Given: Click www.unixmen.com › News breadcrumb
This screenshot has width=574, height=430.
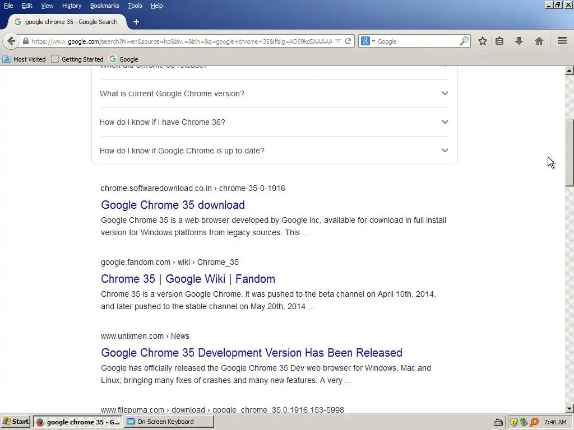Looking at the screenshot, I should coord(145,336).
